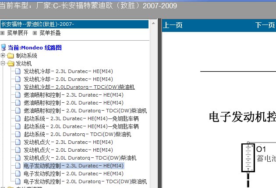
Task: Expand the 制动系统 tree node
Action: click(x=3, y=56)
